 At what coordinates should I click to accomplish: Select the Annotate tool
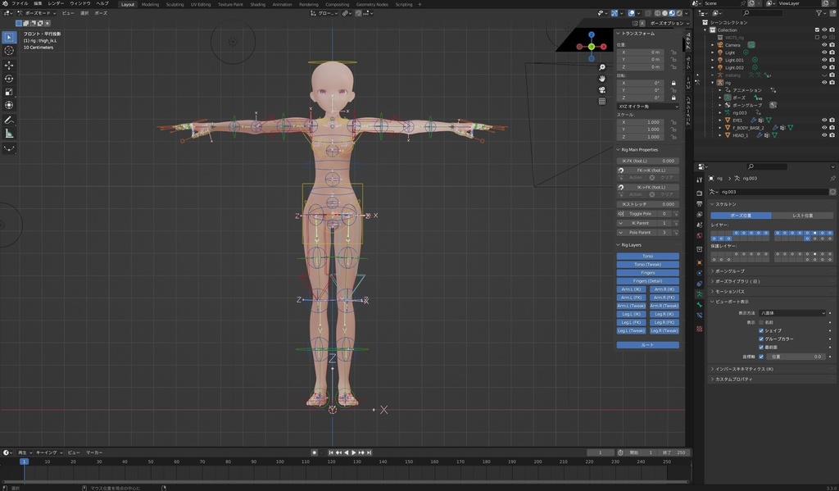tap(9, 120)
